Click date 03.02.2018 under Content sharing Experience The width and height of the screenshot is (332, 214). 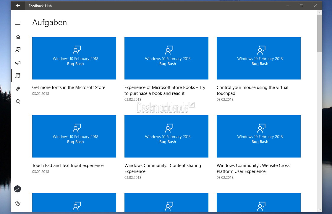point(133,178)
